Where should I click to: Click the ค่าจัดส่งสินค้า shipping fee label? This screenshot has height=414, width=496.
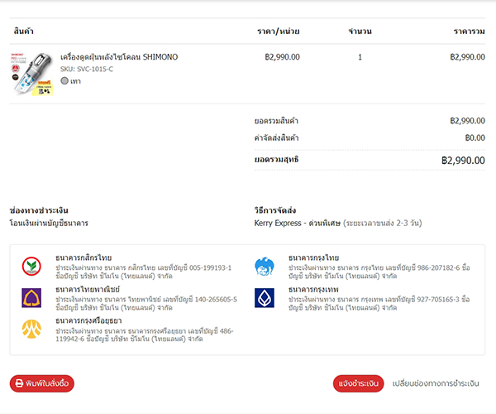click(x=276, y=137)
